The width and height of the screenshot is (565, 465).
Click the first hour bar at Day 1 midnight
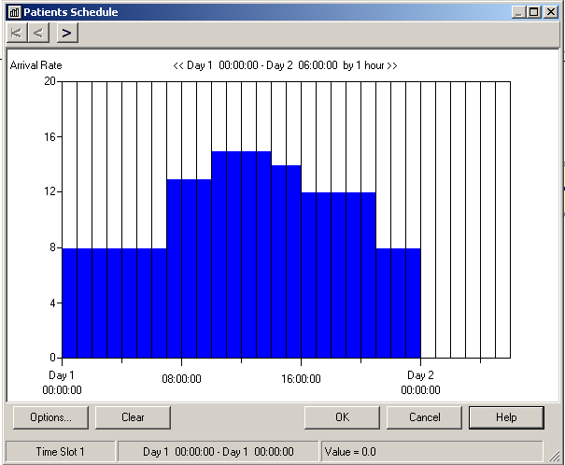69,303
